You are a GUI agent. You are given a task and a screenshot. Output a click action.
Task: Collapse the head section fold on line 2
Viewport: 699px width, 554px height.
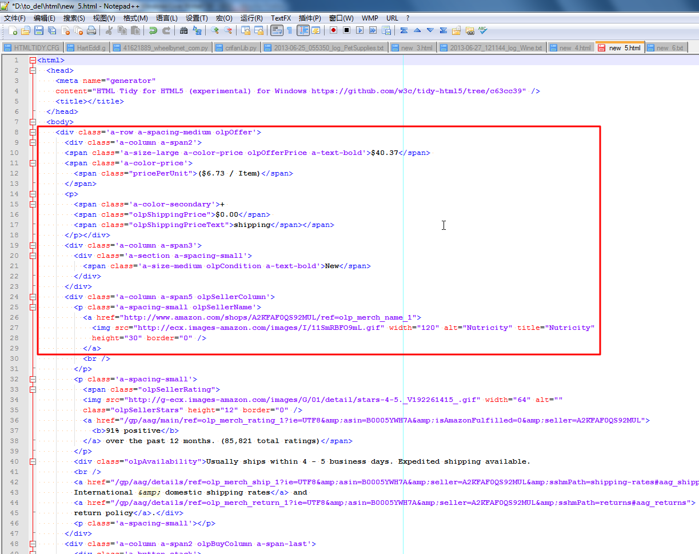(32, 70)
